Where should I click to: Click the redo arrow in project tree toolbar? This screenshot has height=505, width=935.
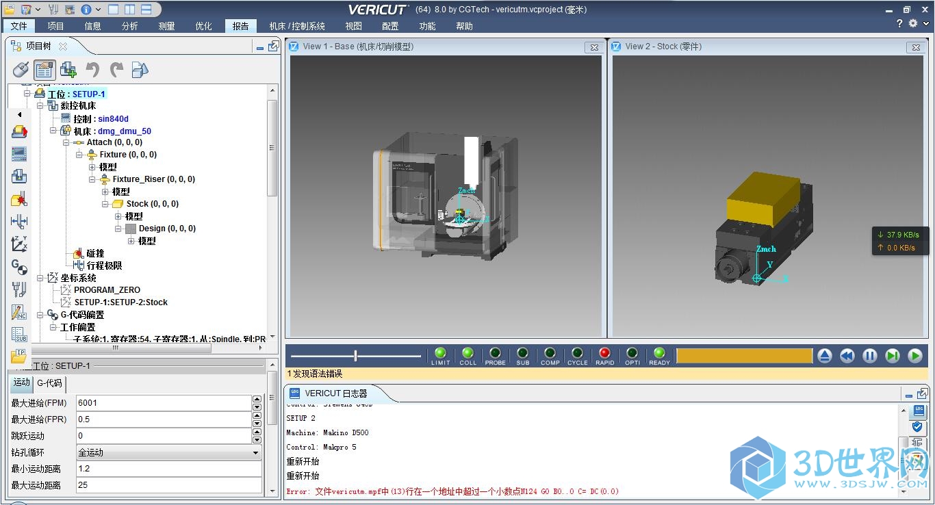(x=116, y=69)
